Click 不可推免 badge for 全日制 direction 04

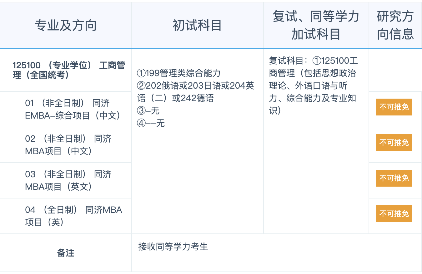pyautogui.click(x=394, y=214)
